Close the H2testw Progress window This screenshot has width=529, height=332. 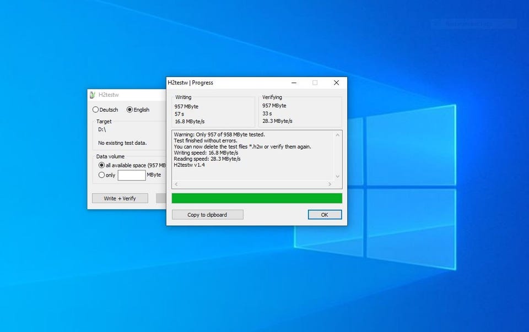click(336, 83)
